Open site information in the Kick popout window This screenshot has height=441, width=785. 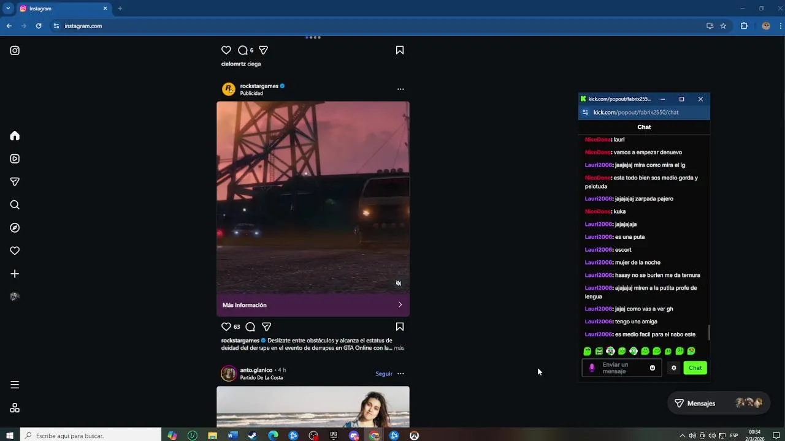pyautogui.click(x=585, y=113)
